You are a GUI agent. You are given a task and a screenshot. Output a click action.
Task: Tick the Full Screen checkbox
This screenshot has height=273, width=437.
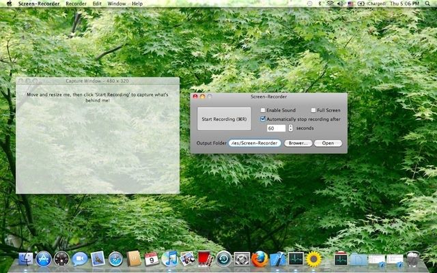tap(313, 110)
